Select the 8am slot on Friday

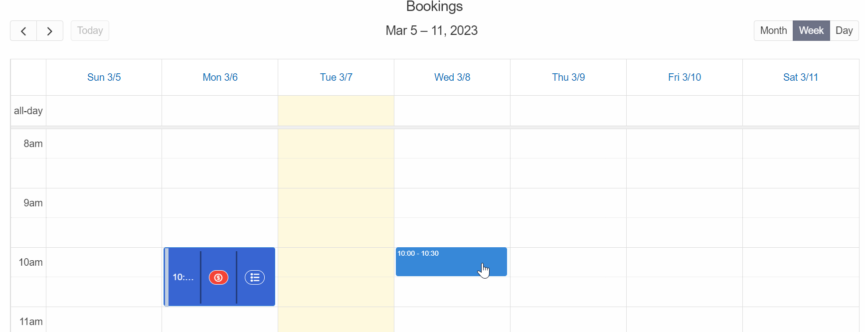tap(685, 144)
